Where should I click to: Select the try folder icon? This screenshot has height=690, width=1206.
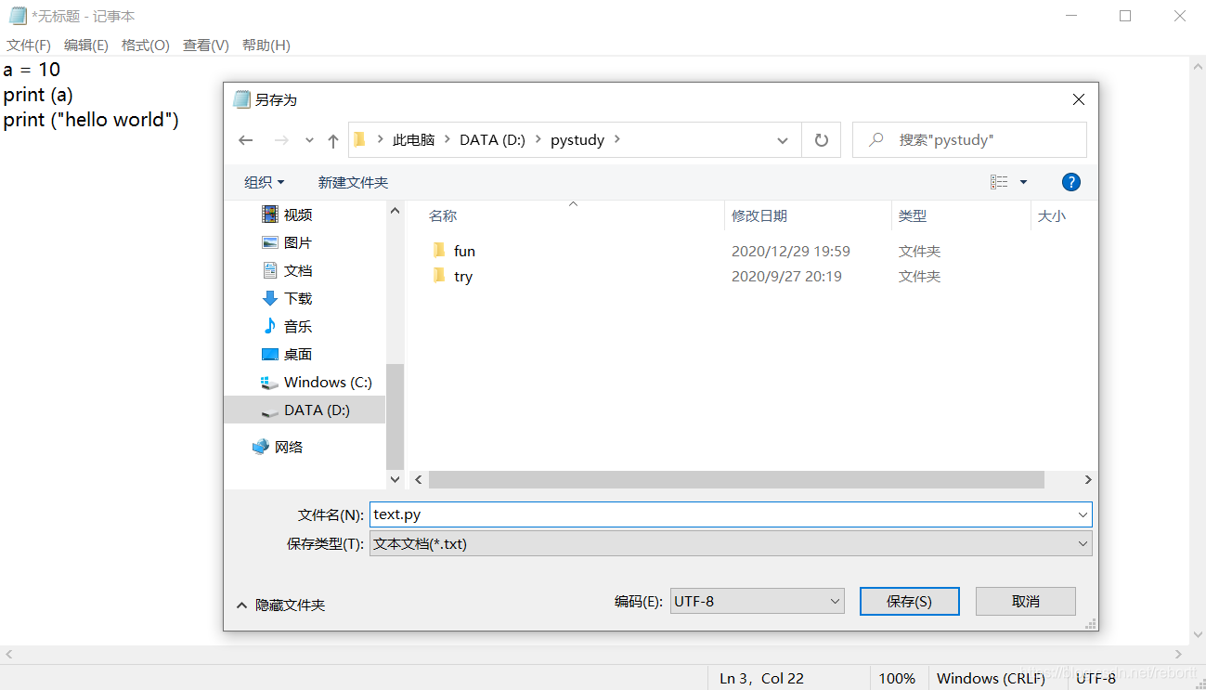(x=440, y=276)
